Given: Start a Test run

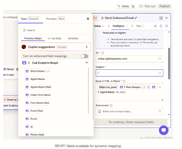Looking at the screenshot, I should click(148, 6).
